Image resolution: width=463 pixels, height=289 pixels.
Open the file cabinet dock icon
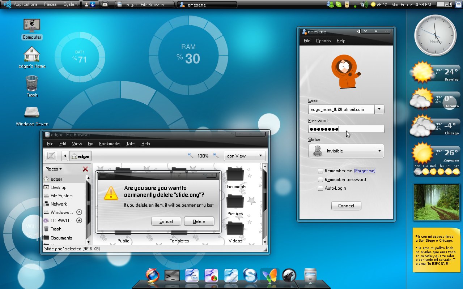click(x=310, y=276)
